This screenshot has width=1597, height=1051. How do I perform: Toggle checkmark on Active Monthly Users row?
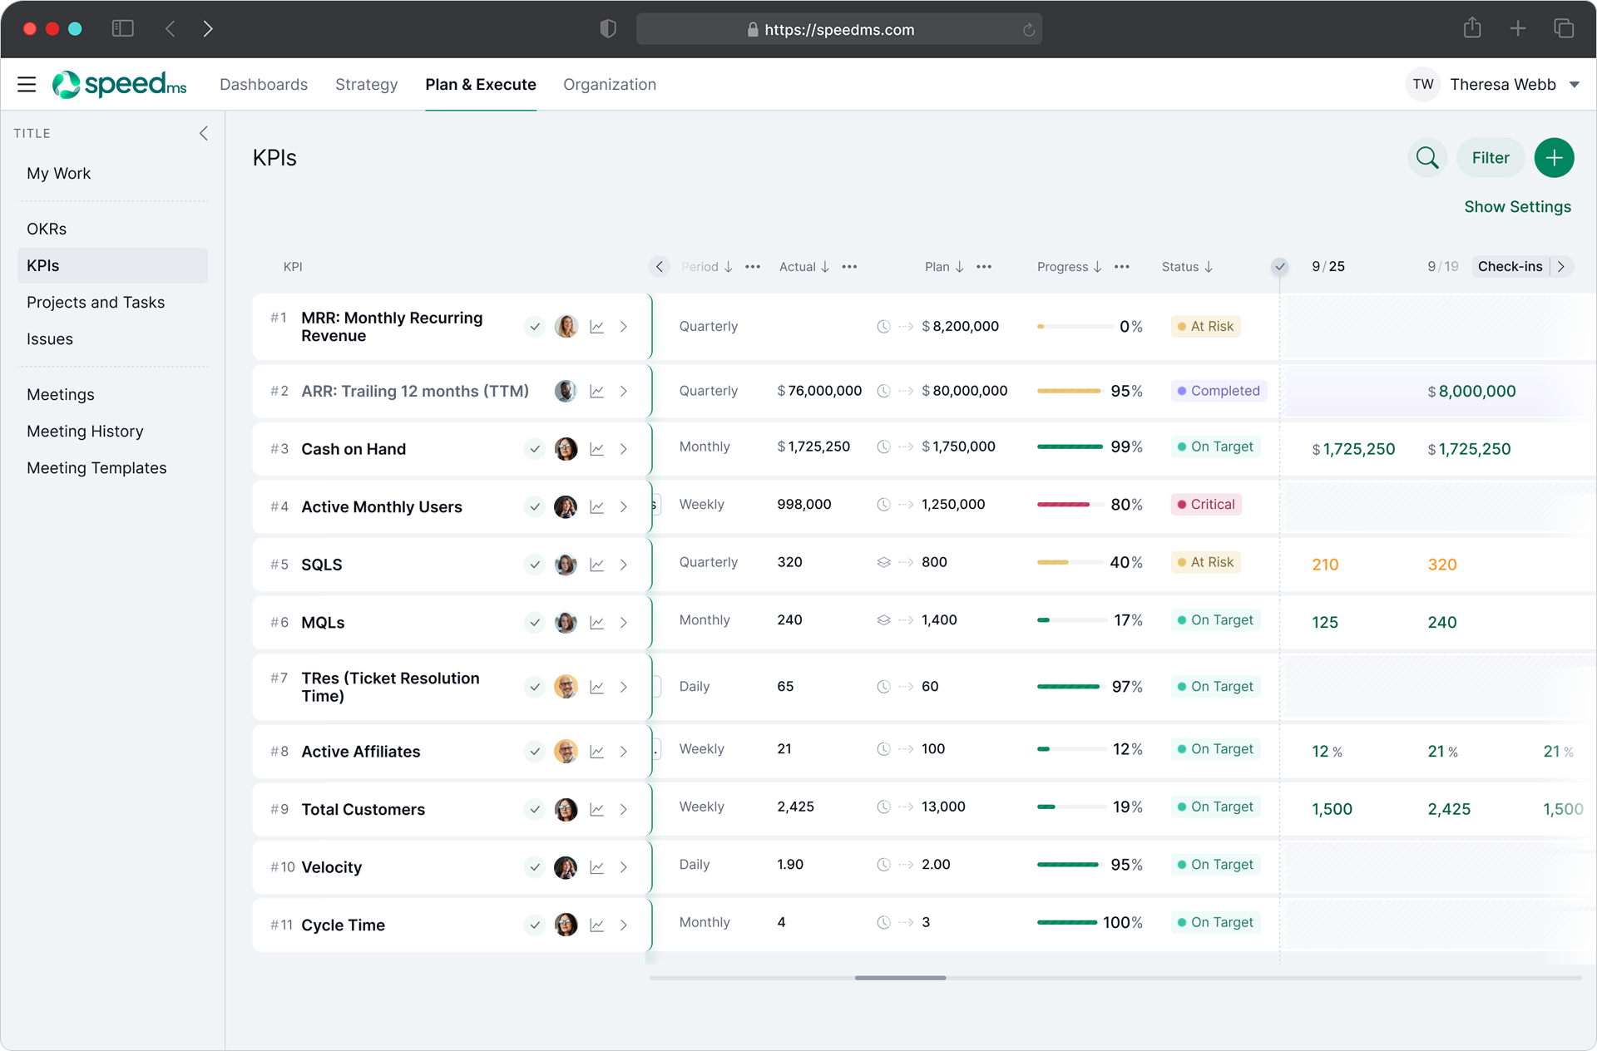tap(535, 507)
